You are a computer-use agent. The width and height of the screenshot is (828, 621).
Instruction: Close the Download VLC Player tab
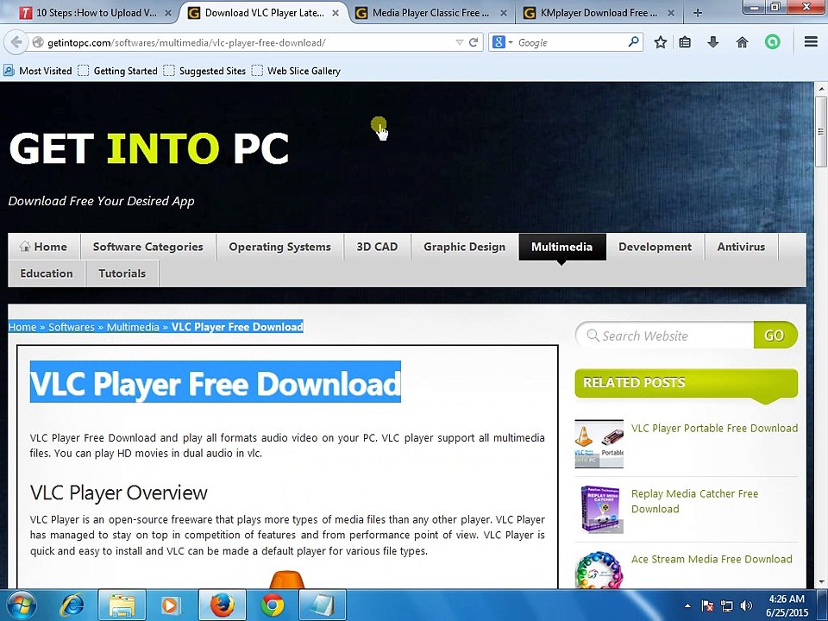(x=336, y=13)
